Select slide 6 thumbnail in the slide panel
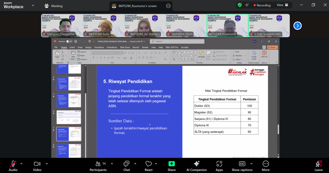The image size is (329, 173). 69,117
